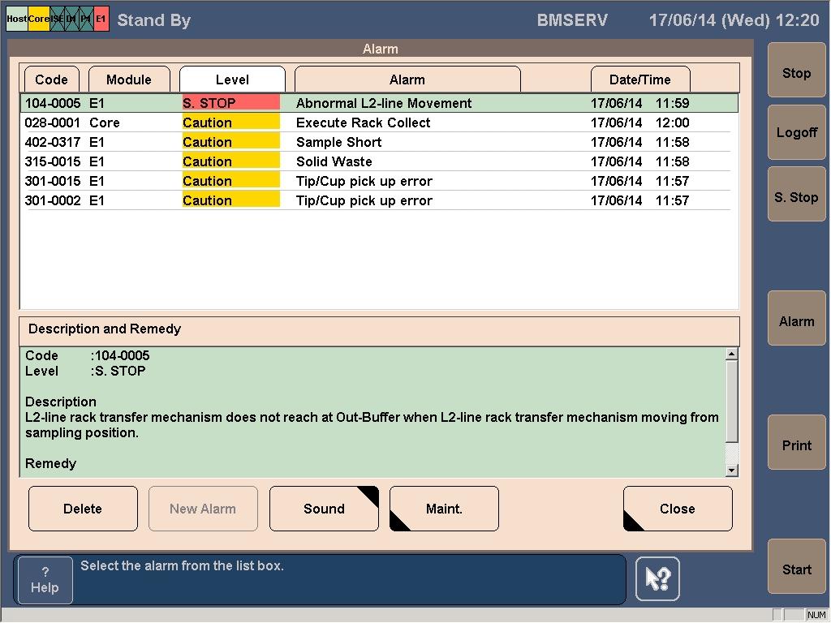Screen dimensions: 831x623
Task: Click the crossed-out D1 module indicator
Action: (x=71, y=19)
